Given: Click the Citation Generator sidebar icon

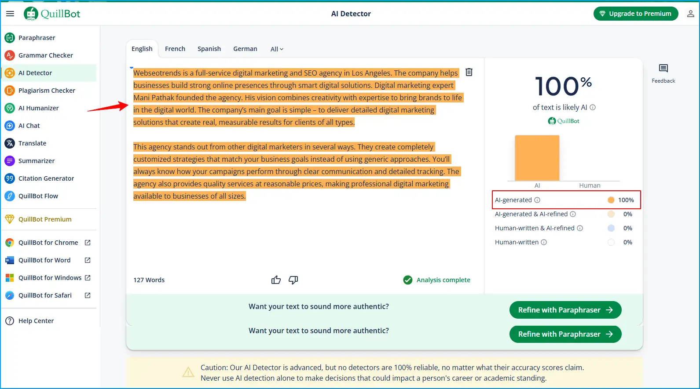Looking at the screenshot, I should (10, 178).
